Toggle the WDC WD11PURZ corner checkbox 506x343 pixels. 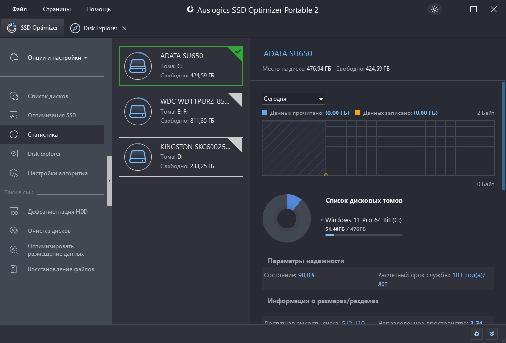click(x=237, y=98)
